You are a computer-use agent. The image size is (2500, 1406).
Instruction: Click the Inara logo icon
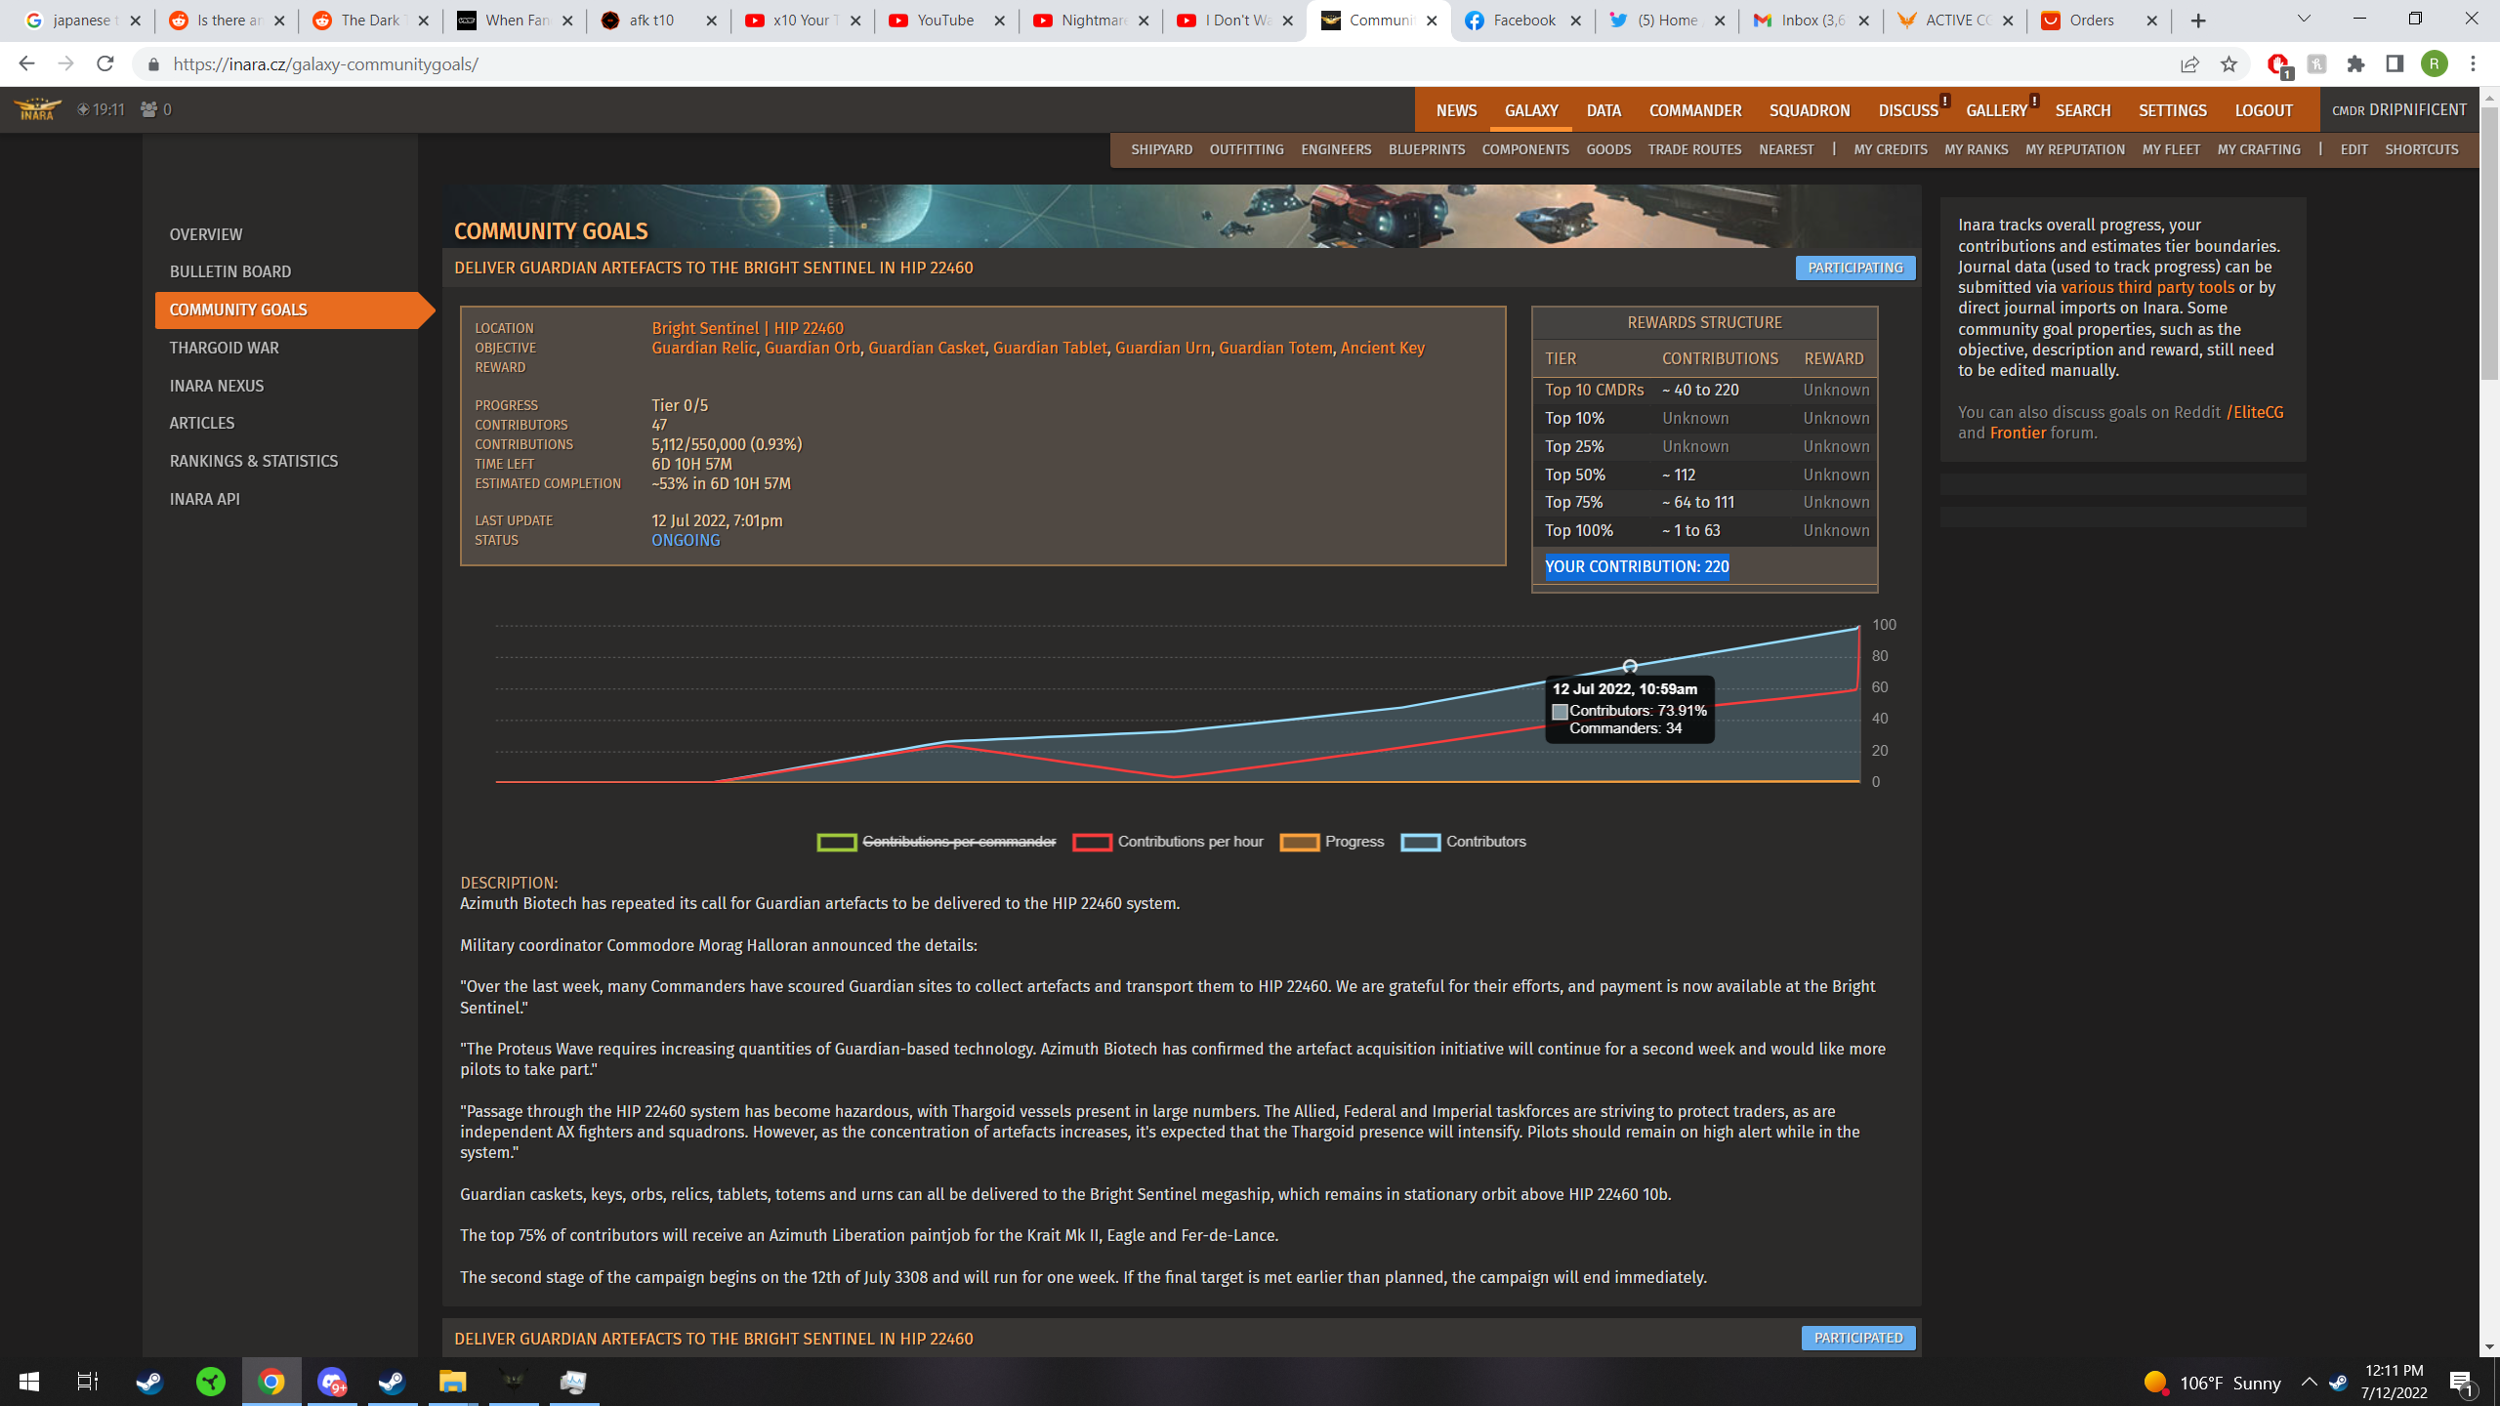pos(37,109)
